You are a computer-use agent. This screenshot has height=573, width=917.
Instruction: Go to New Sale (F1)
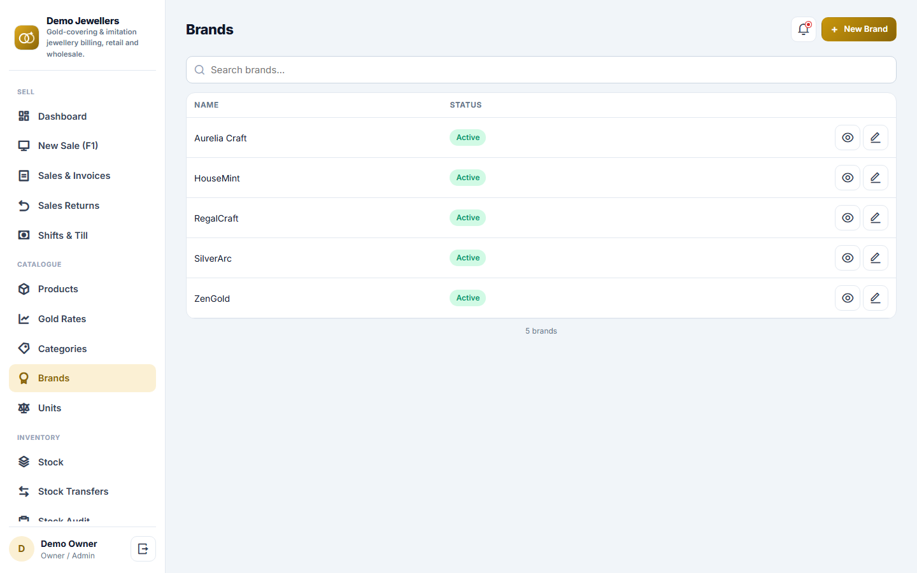[82, 146]
